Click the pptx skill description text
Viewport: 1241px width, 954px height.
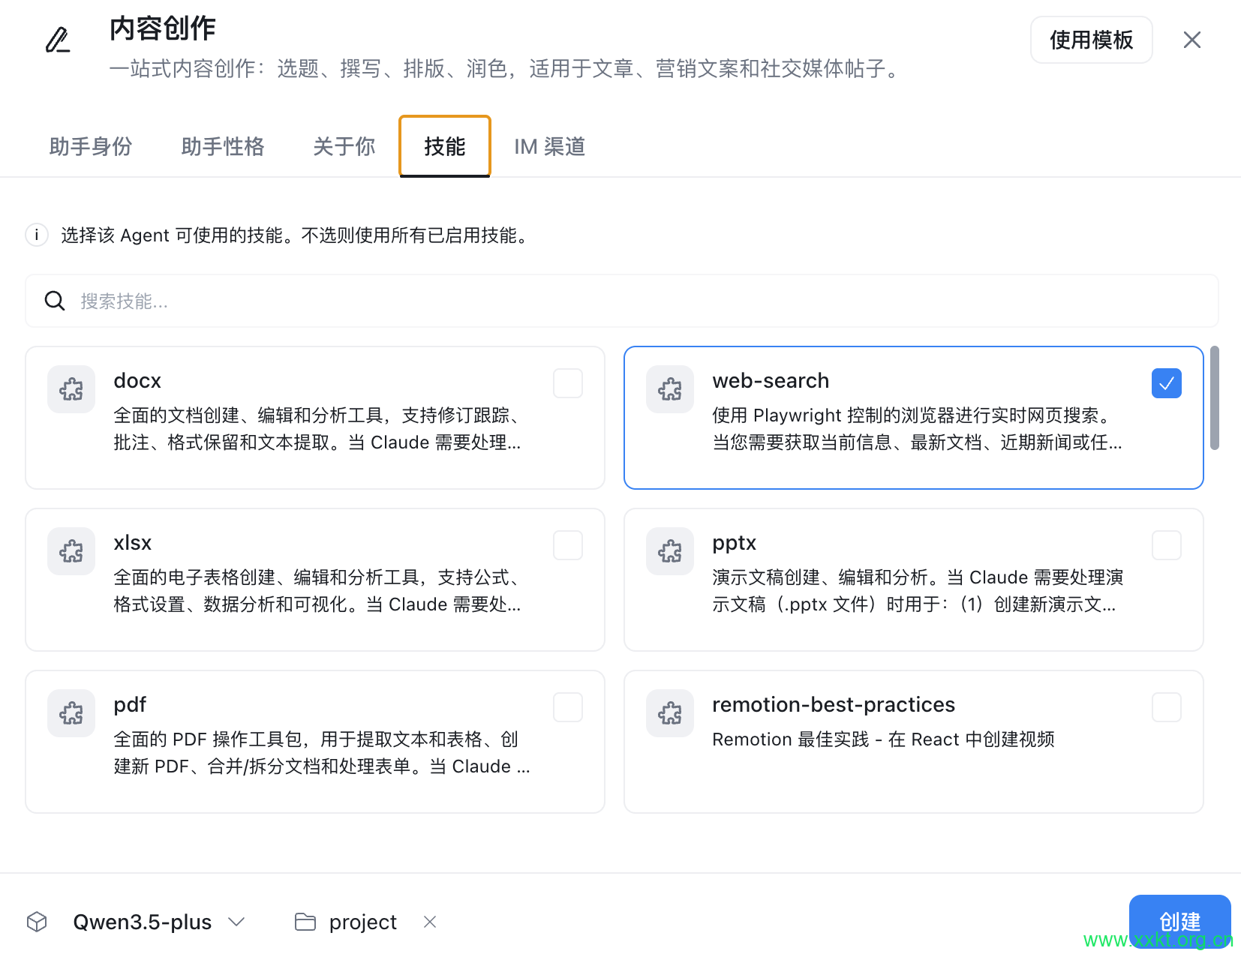917,591
